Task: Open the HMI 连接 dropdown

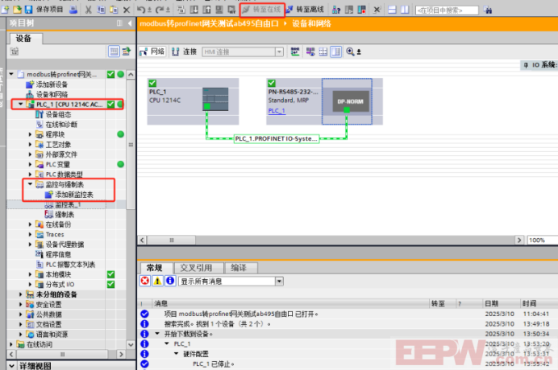Action: point(279,51)
